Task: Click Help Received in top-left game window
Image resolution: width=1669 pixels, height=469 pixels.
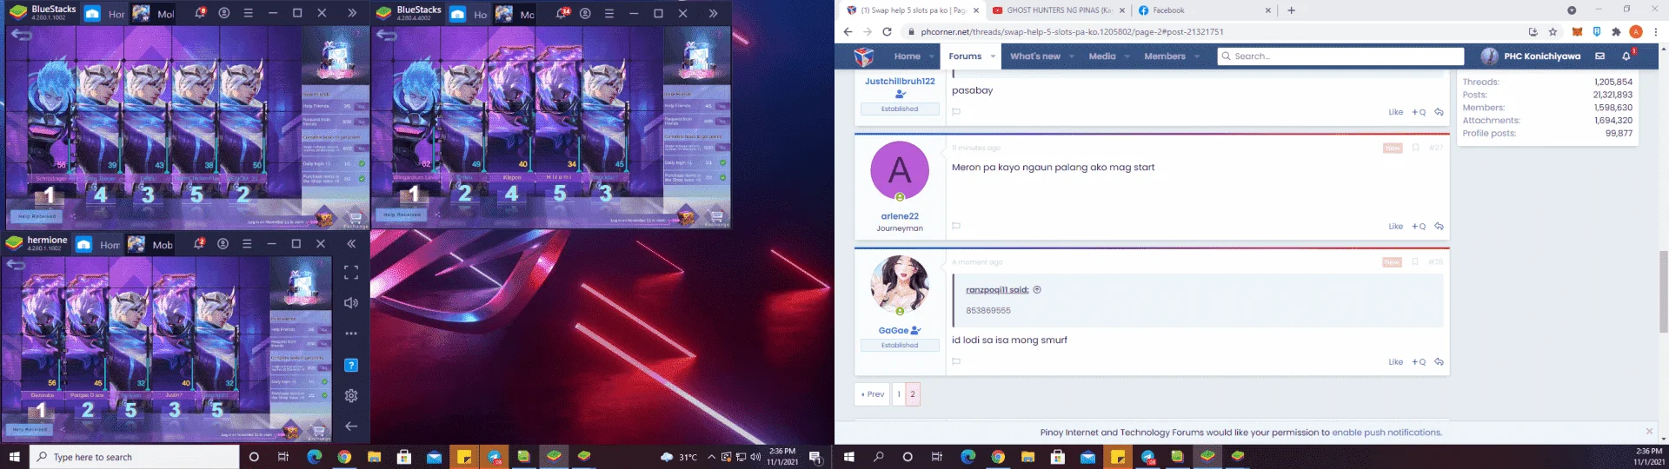Action: click(x=37, y=216)
